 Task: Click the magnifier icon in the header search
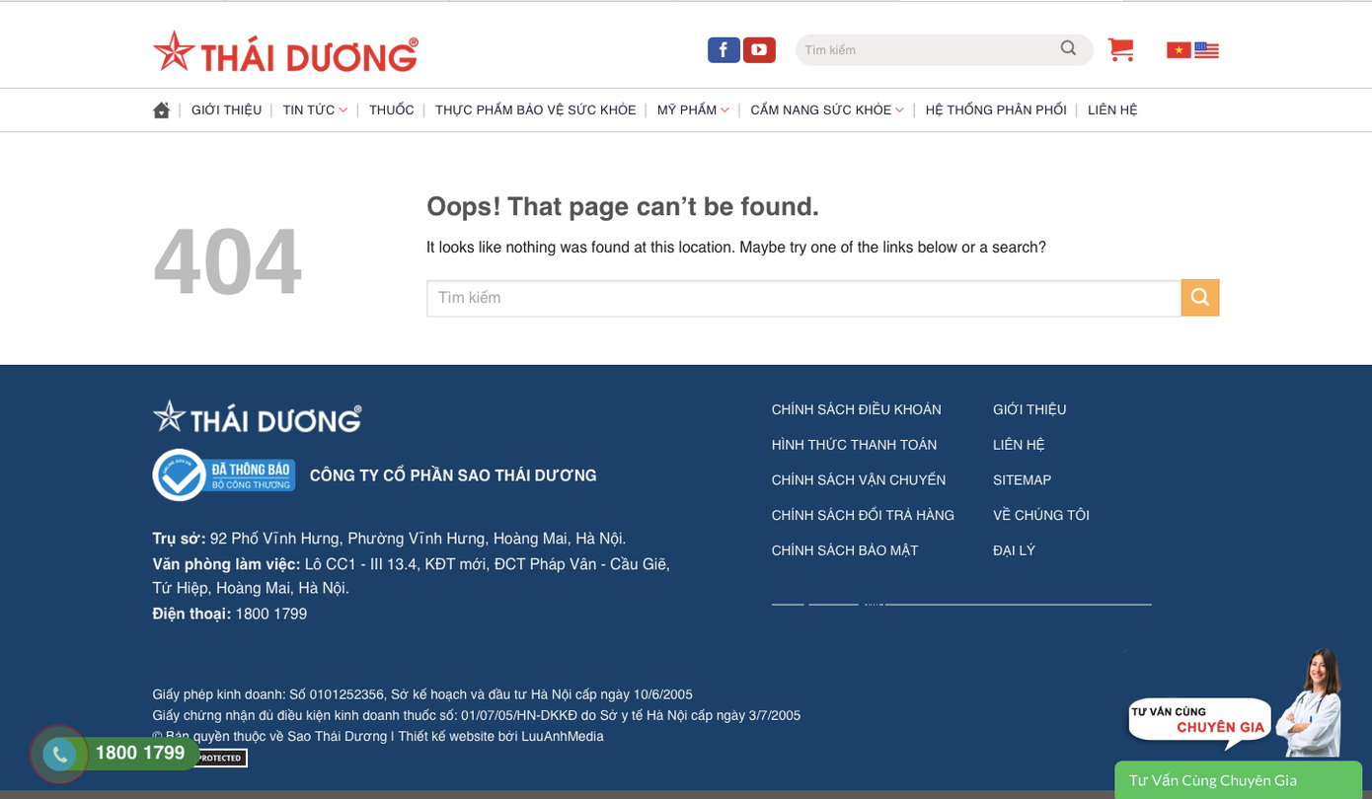(1067, 48)
